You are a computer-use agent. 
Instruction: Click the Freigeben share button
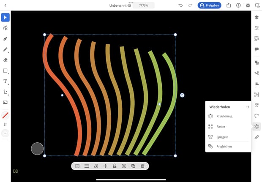[x=209, y=5]
